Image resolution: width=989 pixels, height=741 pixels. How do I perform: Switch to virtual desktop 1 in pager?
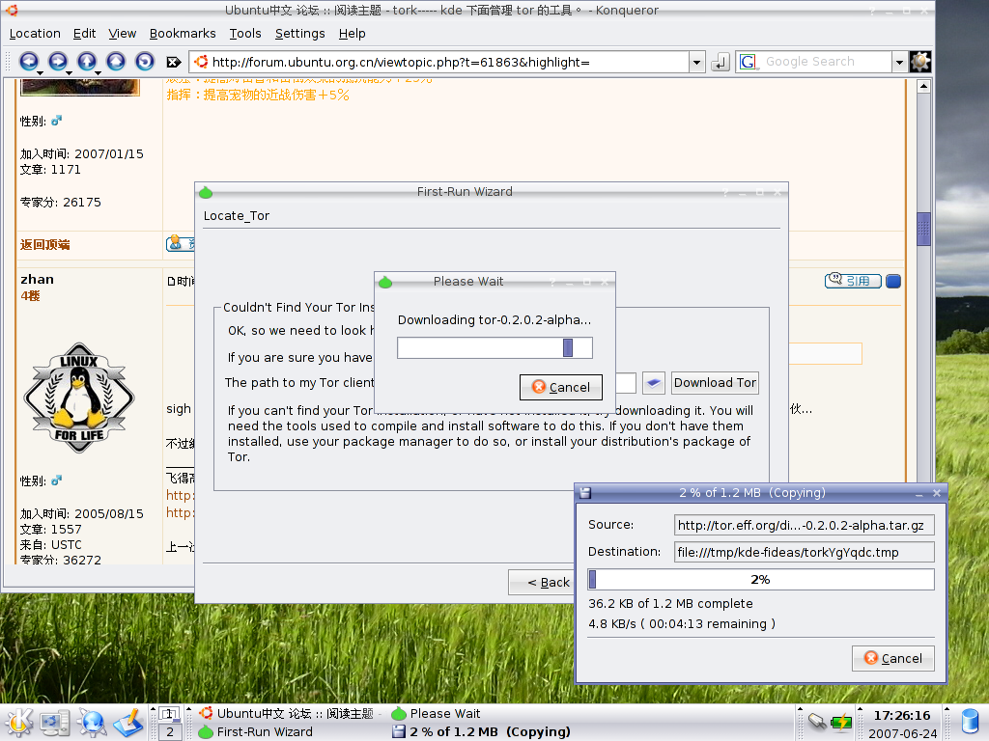coord(170,714)
